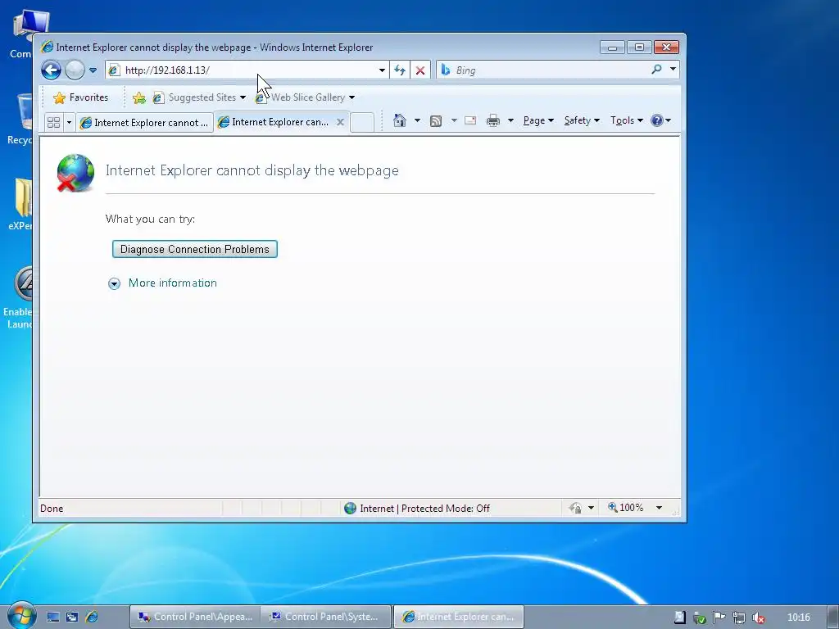Click the Quick Tabs grid icon
The width and height of the screenshot is (839, 629).
point(53,123)
